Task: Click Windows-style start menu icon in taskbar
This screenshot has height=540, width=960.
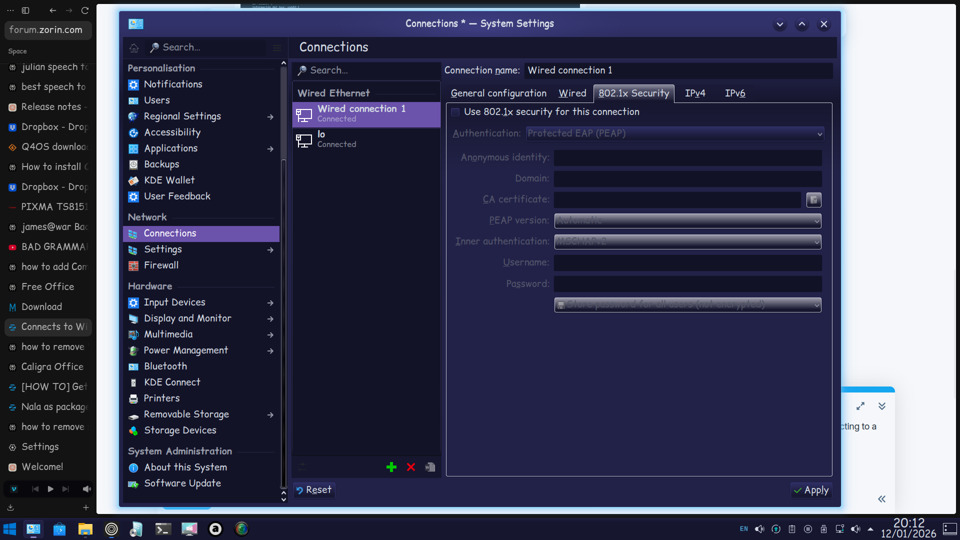Action: pos(9,529)
